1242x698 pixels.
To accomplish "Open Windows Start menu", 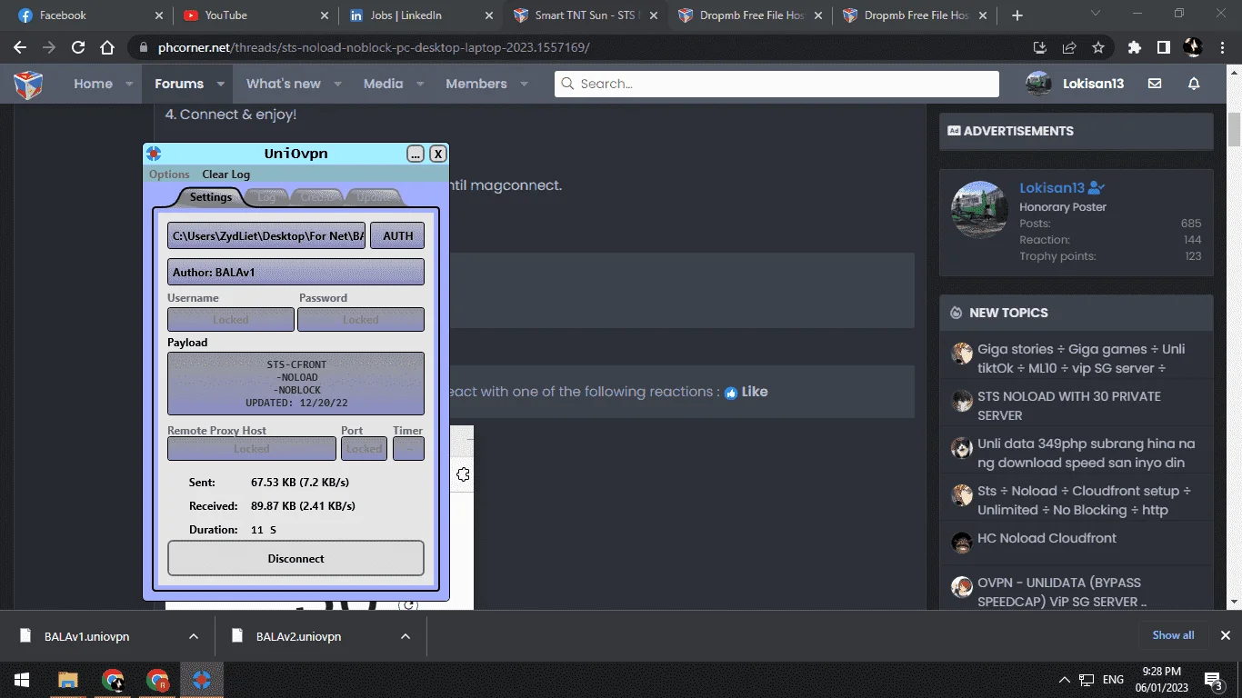I will click(x=22, y=680).
